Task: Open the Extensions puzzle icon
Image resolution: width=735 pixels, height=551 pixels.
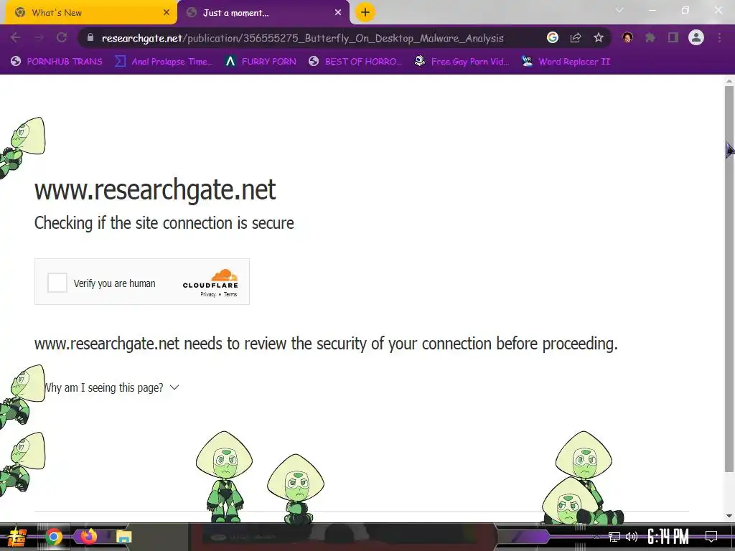Action: point(650,37)
